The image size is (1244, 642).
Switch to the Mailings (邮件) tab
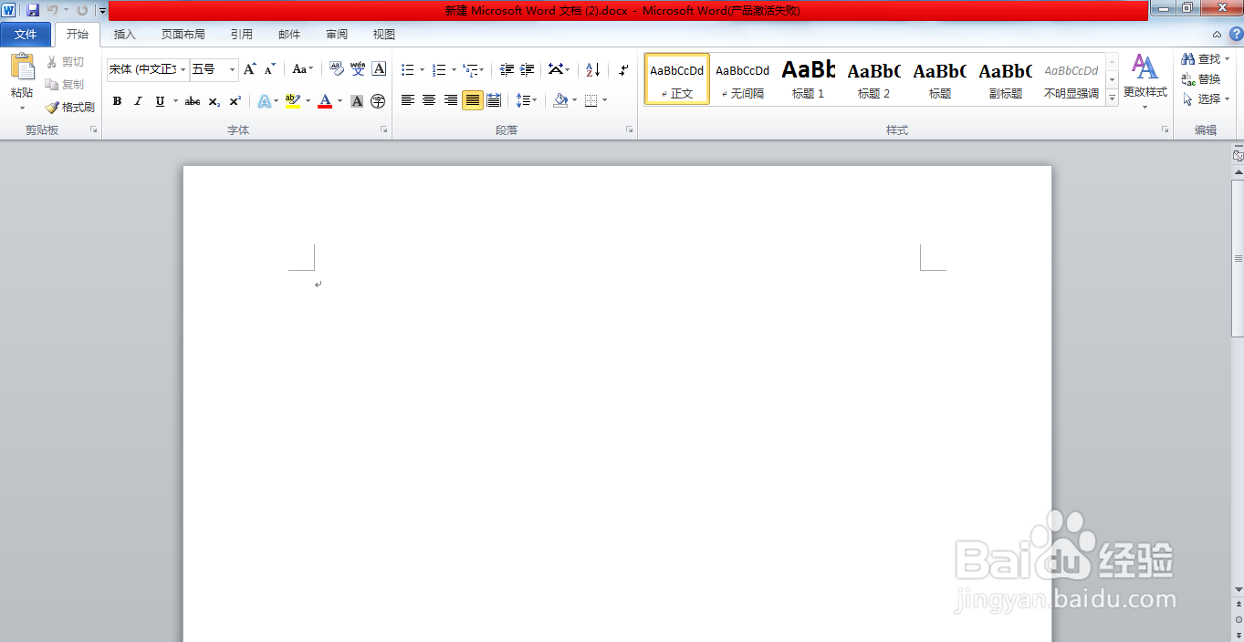click(x=289, y=35)
